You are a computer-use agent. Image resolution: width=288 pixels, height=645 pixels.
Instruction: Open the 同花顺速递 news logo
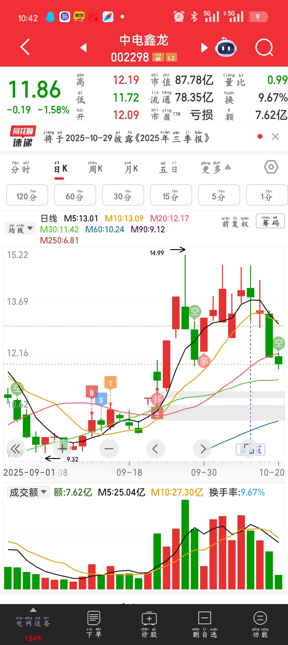(23, 136)
